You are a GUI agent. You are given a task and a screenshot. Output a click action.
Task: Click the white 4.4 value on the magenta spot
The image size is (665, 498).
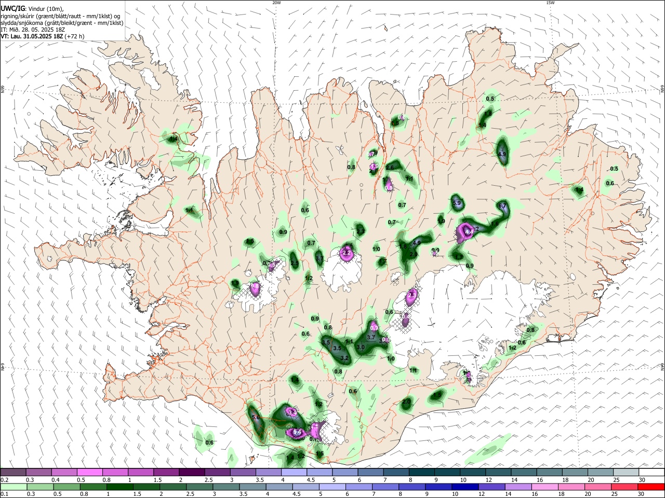point(469,232)
